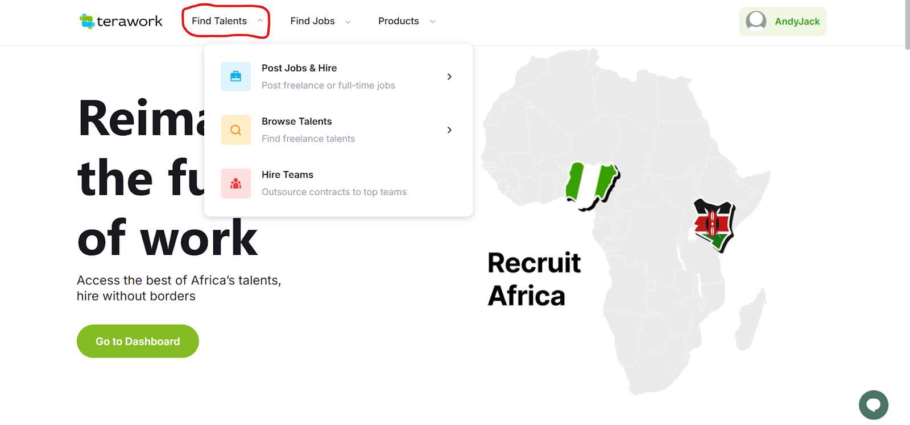The image size is (910, 425).
Task: Open the chat bubble widget
Action: (x=873, y=405)
